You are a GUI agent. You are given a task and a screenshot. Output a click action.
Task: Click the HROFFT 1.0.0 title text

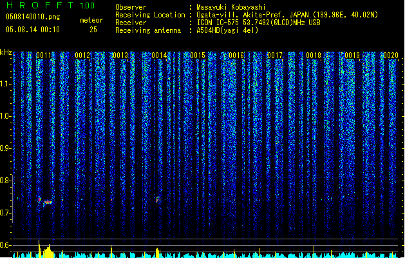click(51, 5)
